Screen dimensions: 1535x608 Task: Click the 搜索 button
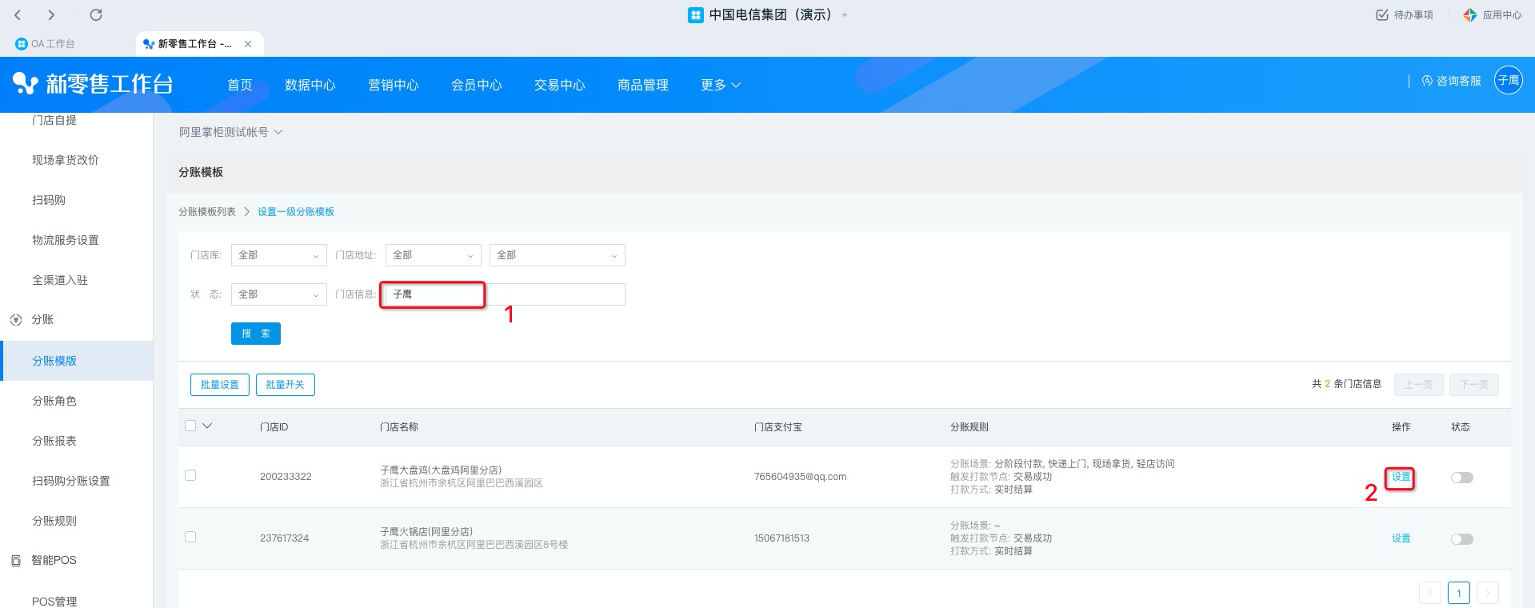coord(256,334)
